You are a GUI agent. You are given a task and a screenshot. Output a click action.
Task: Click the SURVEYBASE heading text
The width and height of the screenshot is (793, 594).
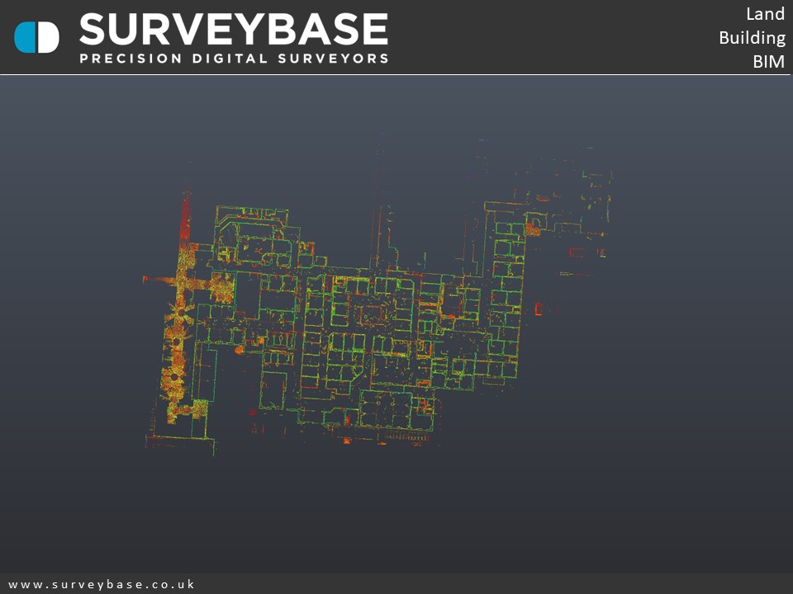pyautogui.click(x=234, y=30)
